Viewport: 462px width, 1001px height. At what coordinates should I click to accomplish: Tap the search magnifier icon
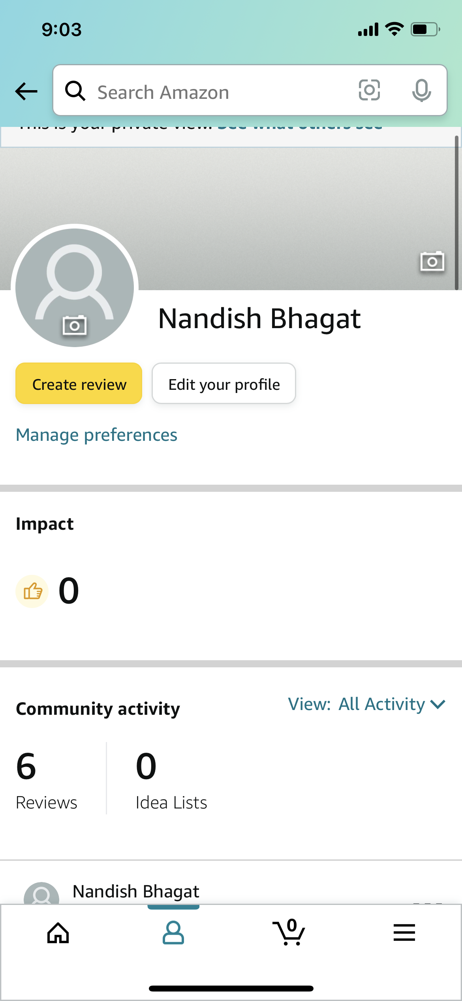tap(75, 91)
